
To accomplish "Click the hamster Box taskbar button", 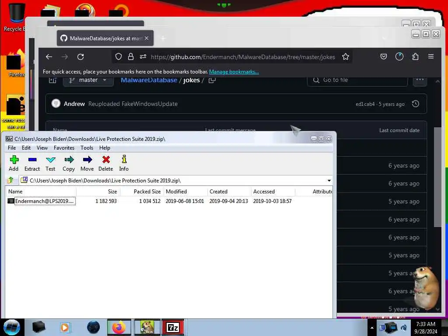I will pyautogui.click(x=147, y=327).
